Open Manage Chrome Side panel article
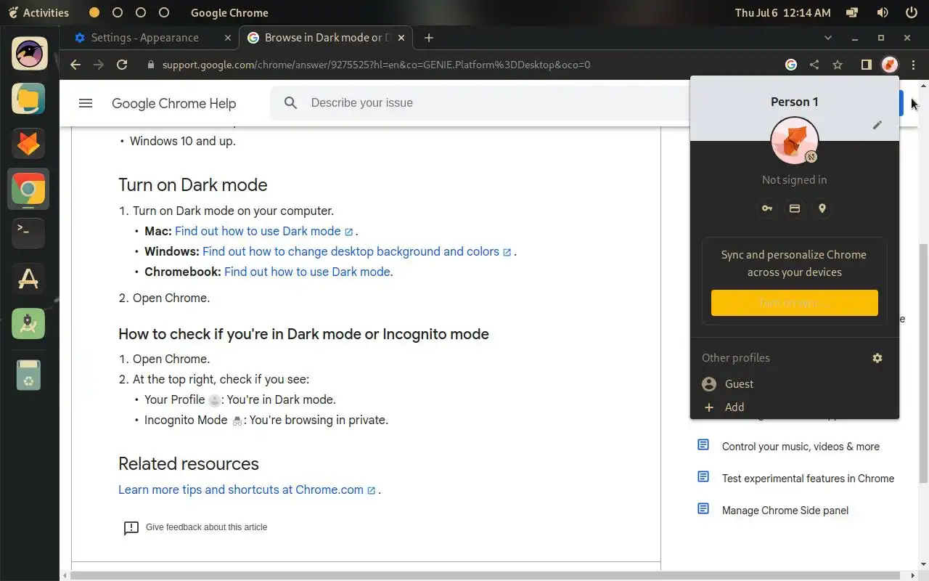The height and width of the screenshot is (581, 929). [785, 511]
